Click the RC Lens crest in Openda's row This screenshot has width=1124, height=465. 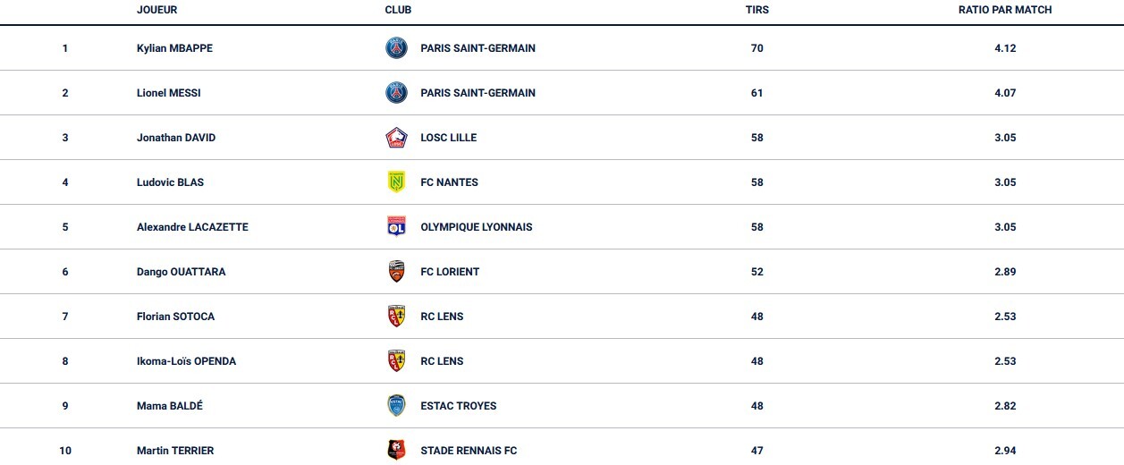[396, 361]
